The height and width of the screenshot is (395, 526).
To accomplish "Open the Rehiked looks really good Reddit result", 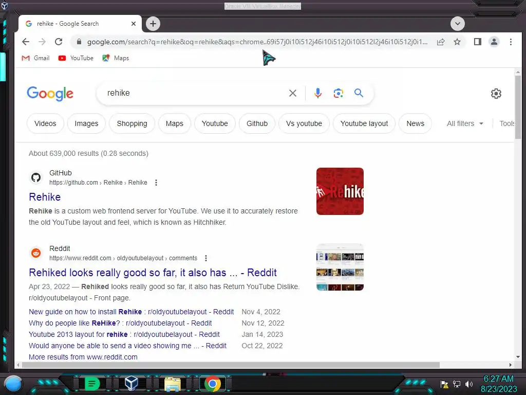I will tap(153, 273).
